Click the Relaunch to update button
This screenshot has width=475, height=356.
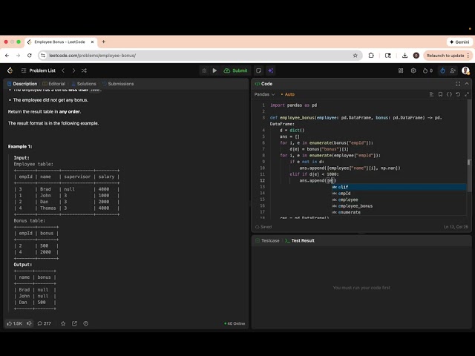(x=445, y=55)
